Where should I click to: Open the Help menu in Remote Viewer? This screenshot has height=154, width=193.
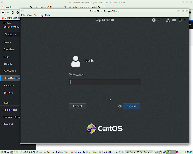[47, 15]
